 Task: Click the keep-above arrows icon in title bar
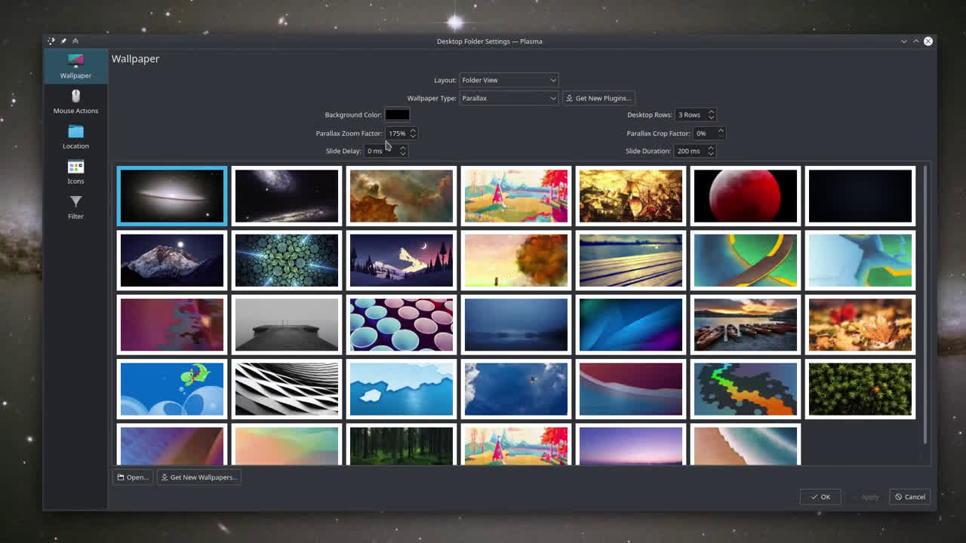click(x=75, y=41)
